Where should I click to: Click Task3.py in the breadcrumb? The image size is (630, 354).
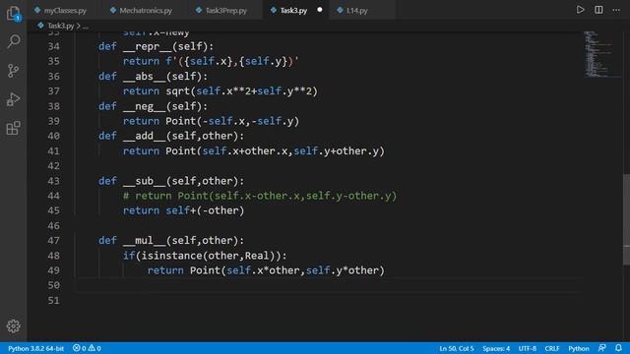(x=60, y=26)
